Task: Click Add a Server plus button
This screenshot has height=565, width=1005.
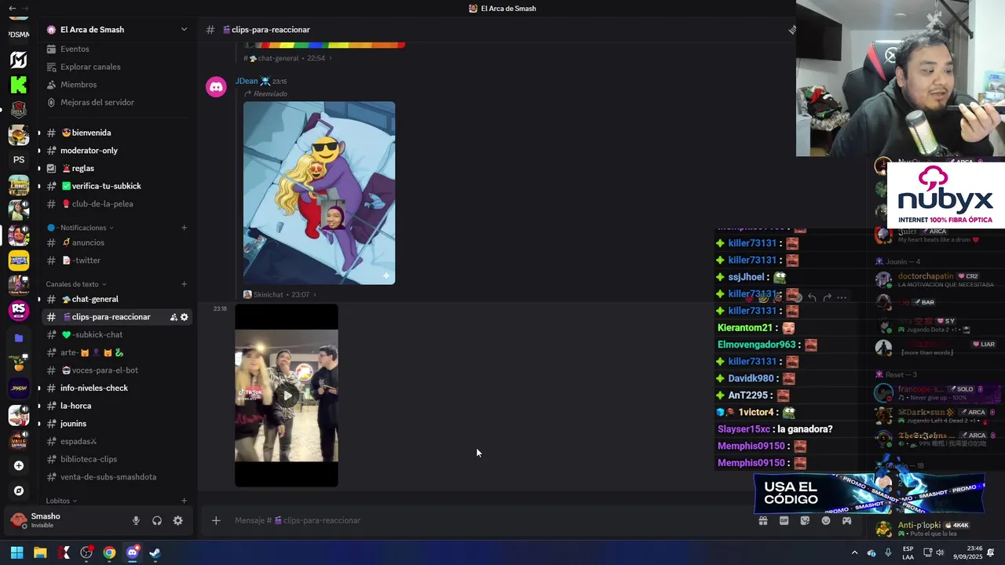Action: pos(19,465)
